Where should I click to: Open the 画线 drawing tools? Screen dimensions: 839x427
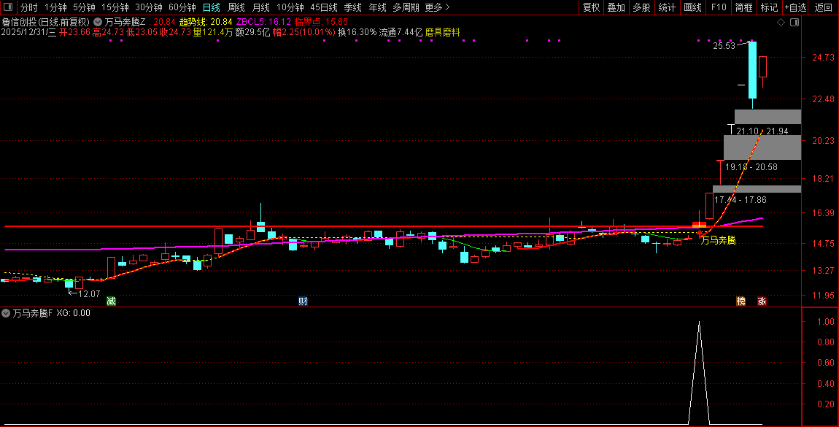692,7
